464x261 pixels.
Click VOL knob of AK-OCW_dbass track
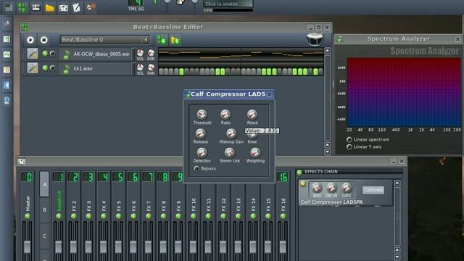(x=140, y=53)
